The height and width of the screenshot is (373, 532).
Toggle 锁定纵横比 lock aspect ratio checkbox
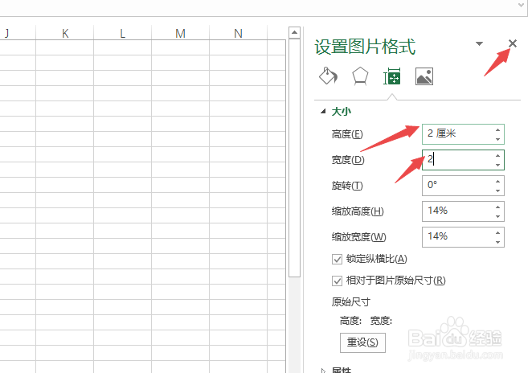click(337, 260)
